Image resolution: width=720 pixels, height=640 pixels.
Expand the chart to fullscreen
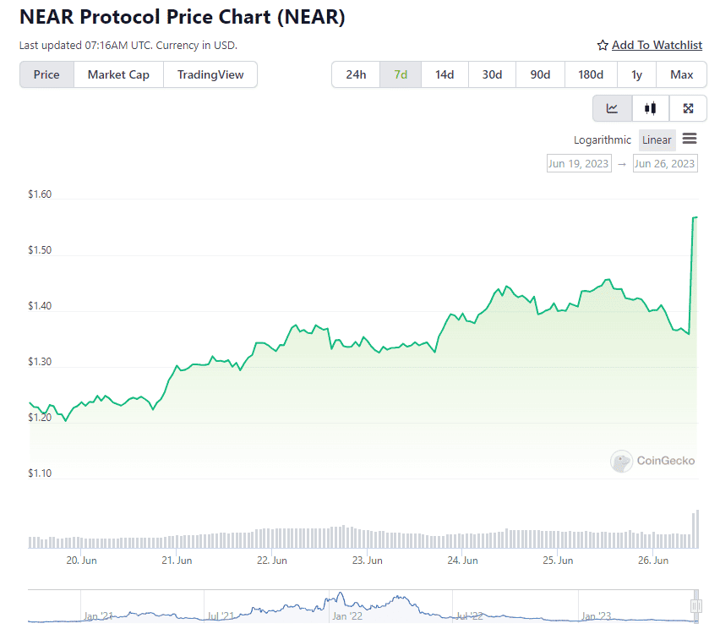tap(688, 108)
